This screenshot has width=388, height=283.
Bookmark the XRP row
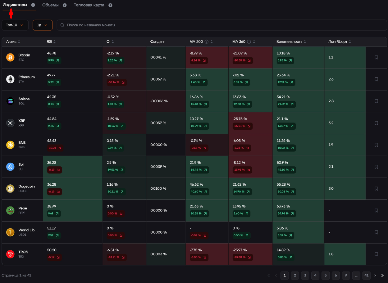377,123
